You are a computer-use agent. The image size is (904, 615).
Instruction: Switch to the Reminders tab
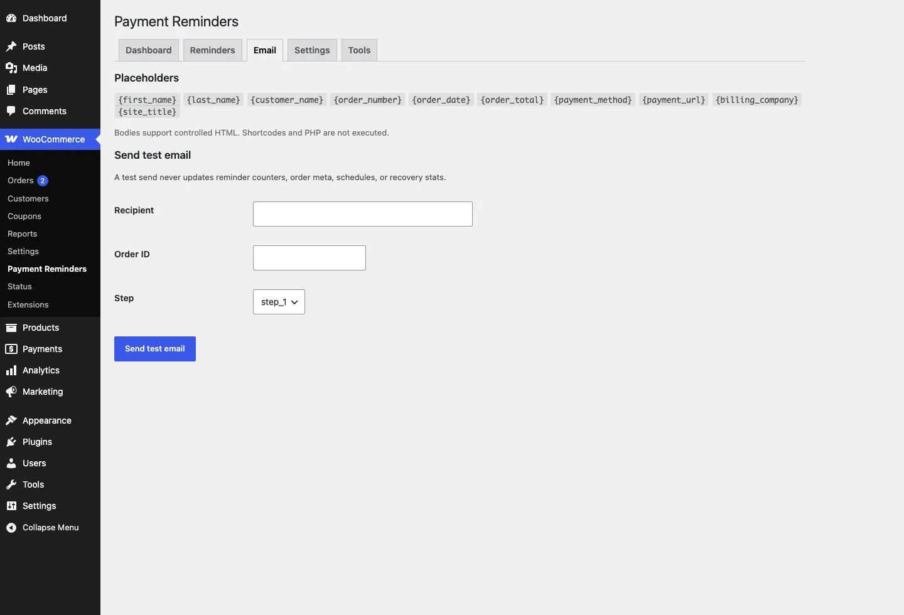click(213, 50)
